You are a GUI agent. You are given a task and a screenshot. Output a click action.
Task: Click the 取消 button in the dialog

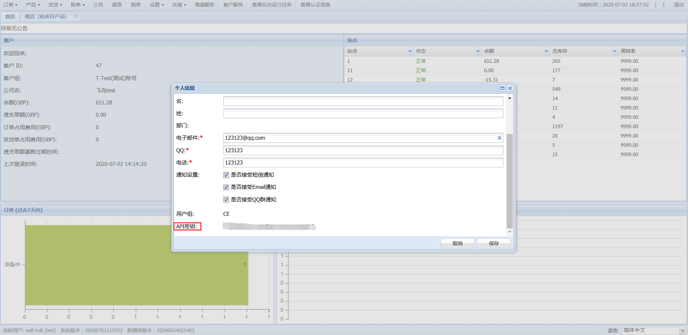click(x=457, y=243)
